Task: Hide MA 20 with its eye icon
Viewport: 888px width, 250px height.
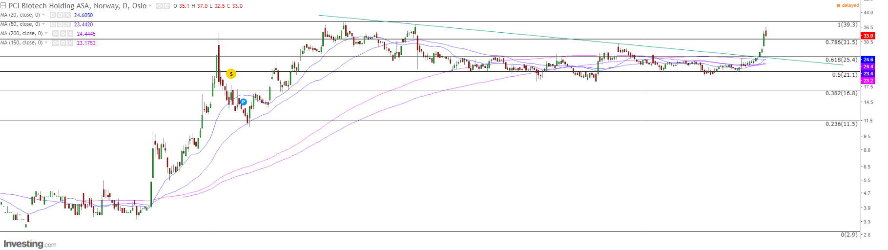Action: coord(53,15)
